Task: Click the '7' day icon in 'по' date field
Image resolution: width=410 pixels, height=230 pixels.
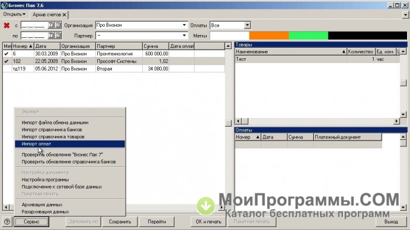Action: 51,35
